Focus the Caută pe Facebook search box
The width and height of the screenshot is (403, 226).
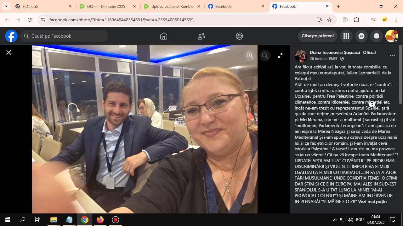point(65,36)
